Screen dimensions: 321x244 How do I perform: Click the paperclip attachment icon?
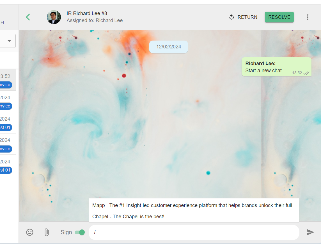click(46, 232)
